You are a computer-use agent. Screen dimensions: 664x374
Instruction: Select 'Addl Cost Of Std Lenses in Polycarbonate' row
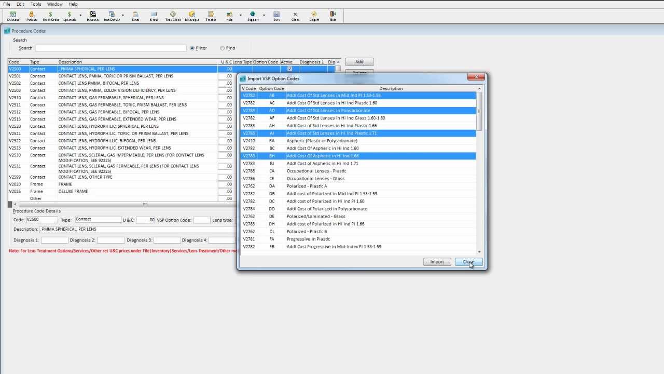(358, 111)
